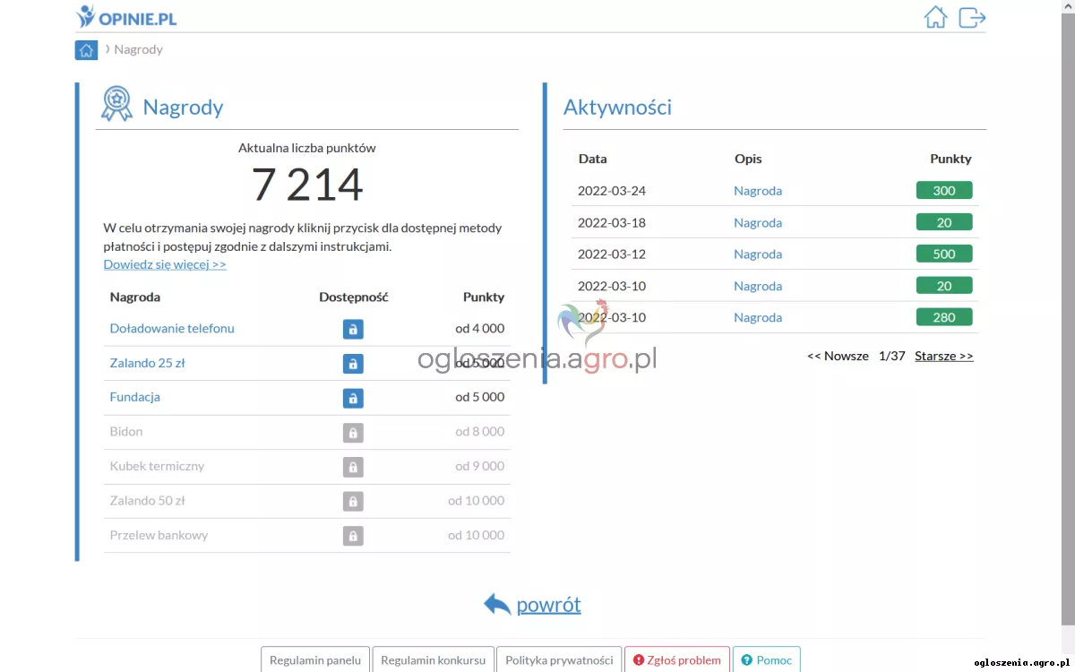Click the locked icon for Bidon

pyautogui.click(x=353, y=432)
